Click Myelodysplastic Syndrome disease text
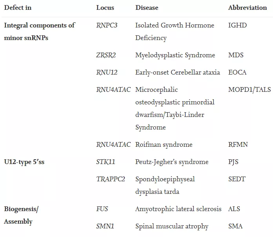This screenshot has height=237, width=273. (175, 55)
